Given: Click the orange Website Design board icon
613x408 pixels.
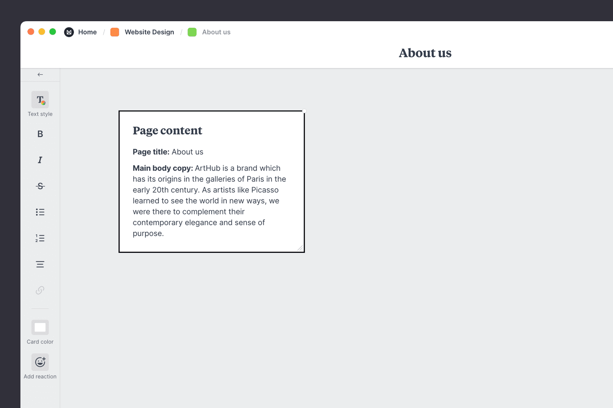Looking at the screenshot, I should pos(114,32).
